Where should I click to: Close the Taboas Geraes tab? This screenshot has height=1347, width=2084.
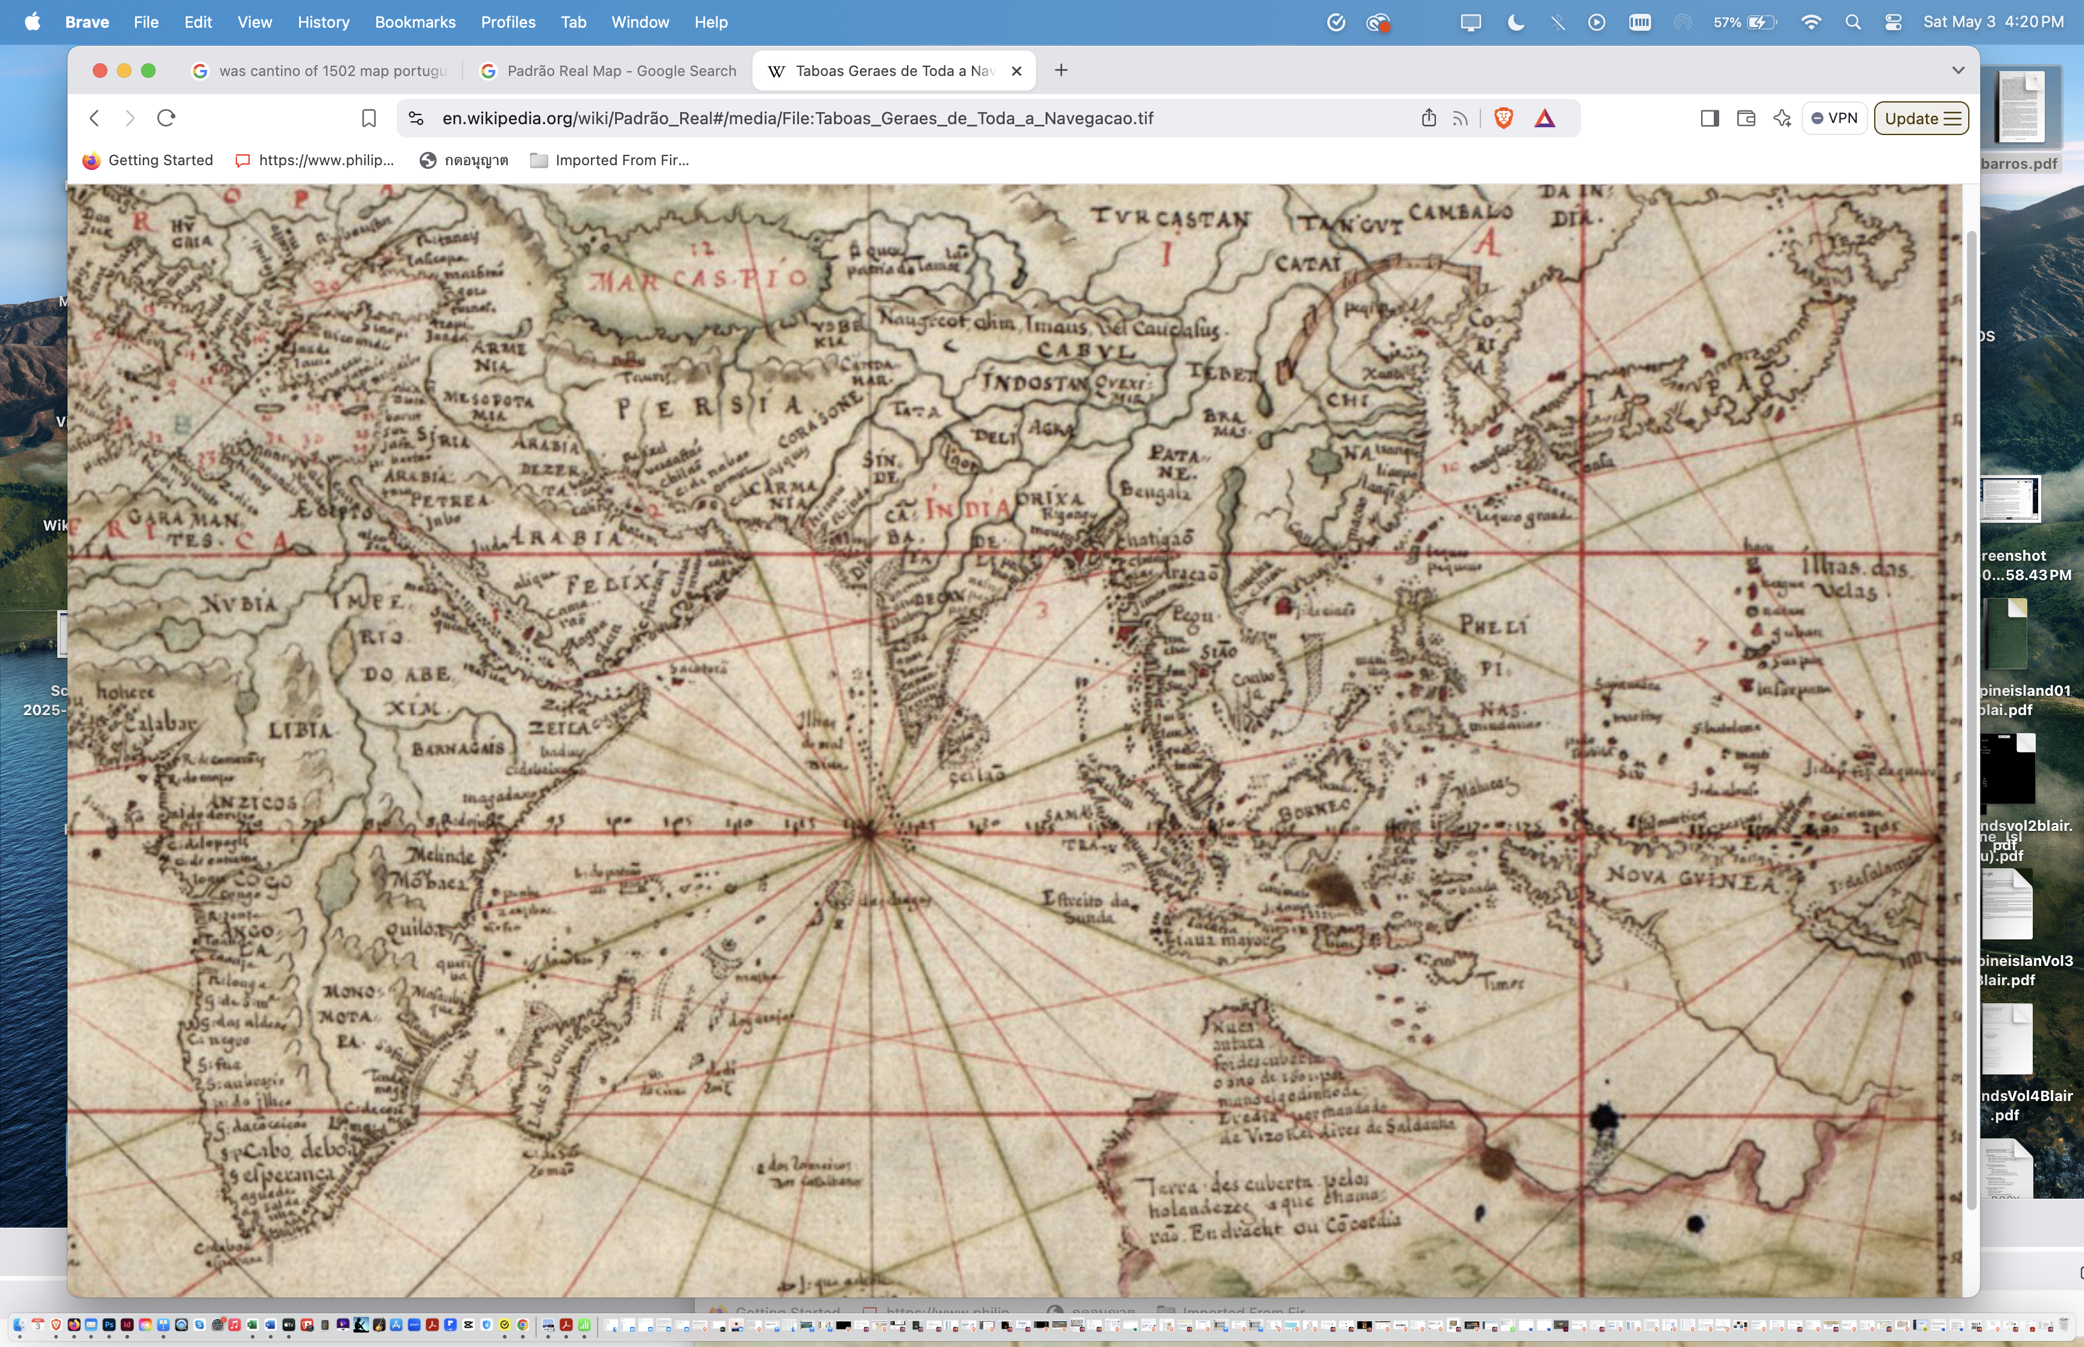pos(1016,71)
